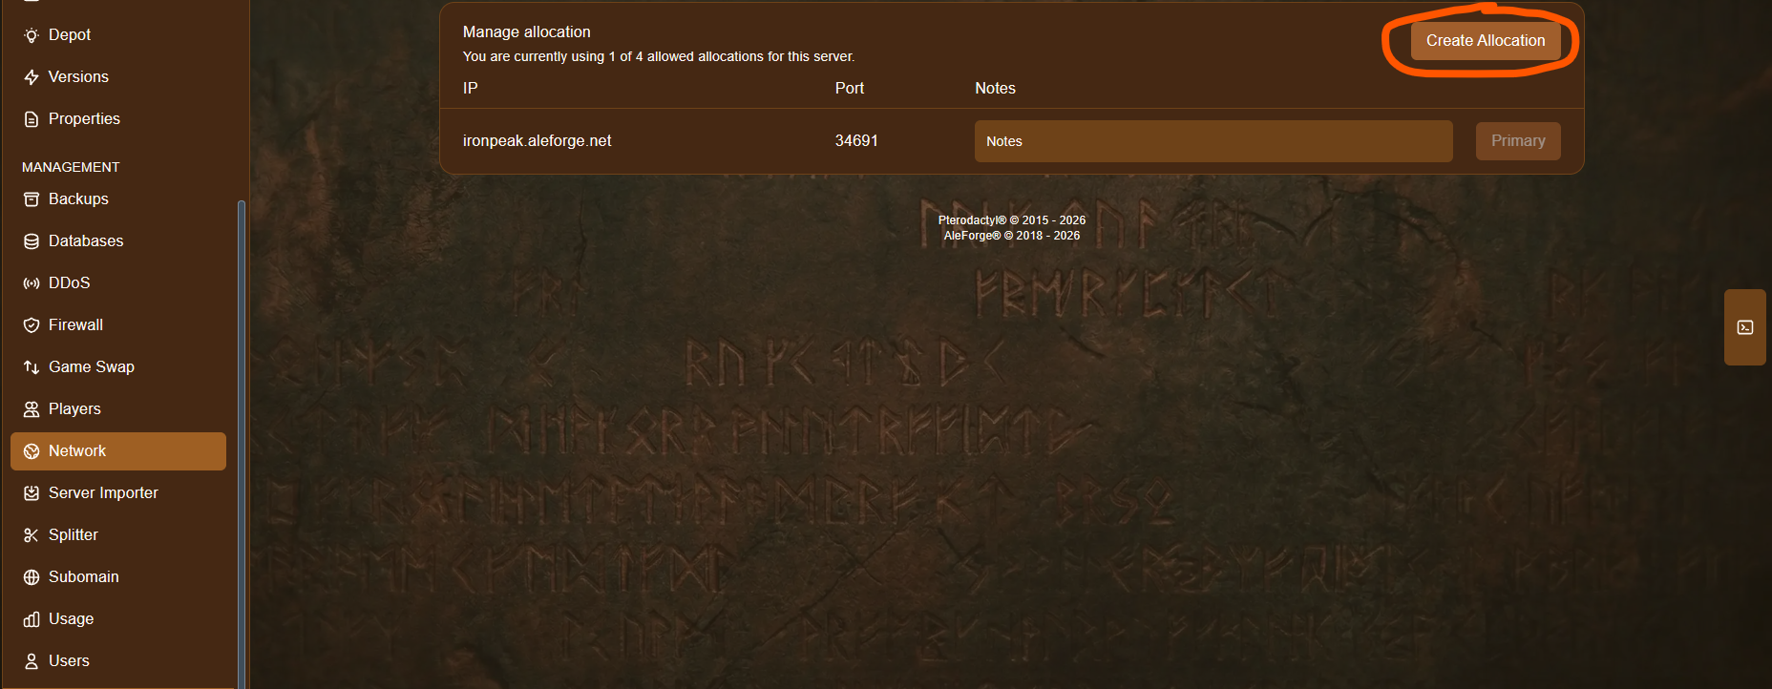The width and height of the screenshot is (1772, 689).
Task: Click the sidebar vertical scrollbar
Action: (x=242, y=444)
